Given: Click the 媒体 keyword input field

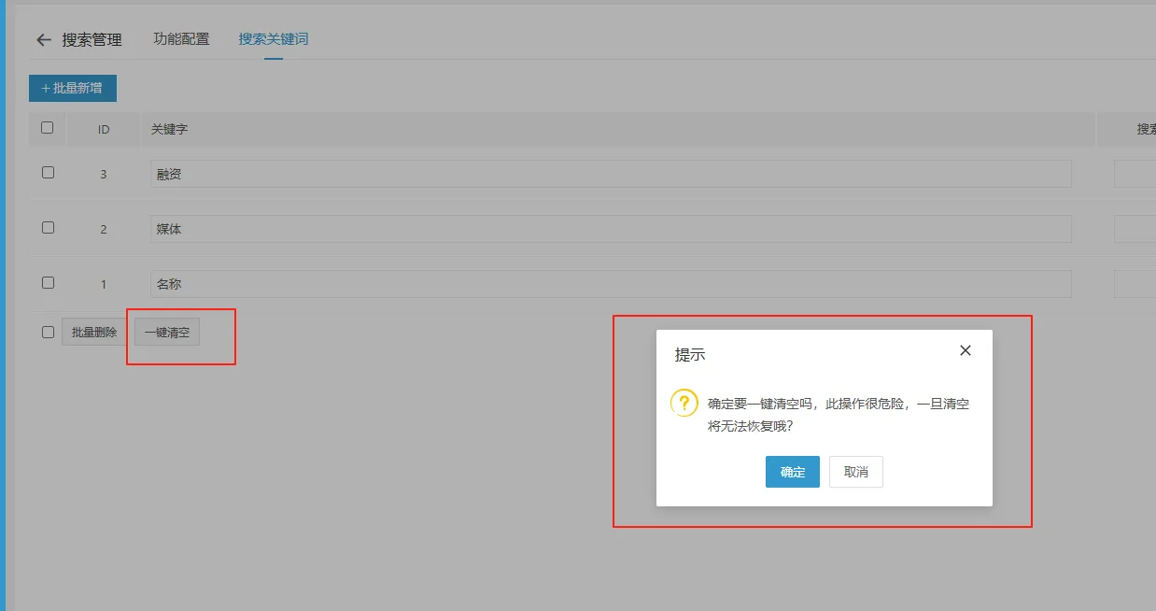Looking at the screenshot, I should pyautogui.click(x=610, y=229).
